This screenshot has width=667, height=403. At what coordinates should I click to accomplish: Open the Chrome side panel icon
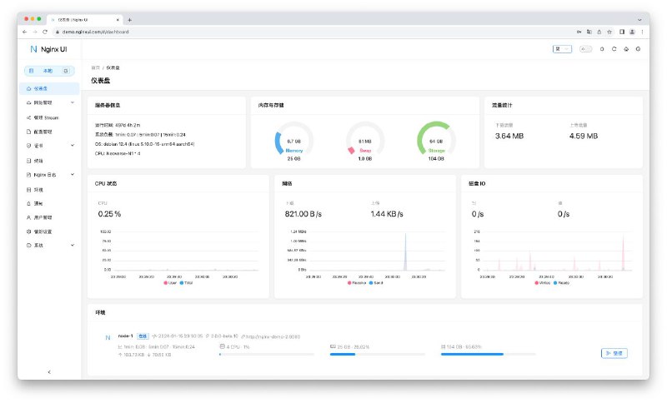pyautogui.click(x=622, y=32)
